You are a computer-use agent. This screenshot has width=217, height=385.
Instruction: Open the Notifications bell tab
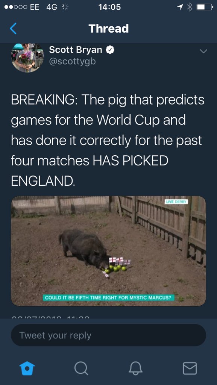(x=135, y=368)
